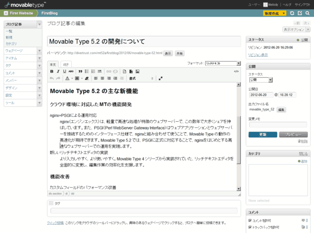This screenshot has height=233, width=314.
Task: Switch to the 続き editor tab
Action: pyautogui.click(x=65, y=64)
